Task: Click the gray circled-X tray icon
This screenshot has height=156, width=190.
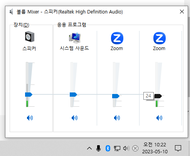Action: (x=135, y=148)
